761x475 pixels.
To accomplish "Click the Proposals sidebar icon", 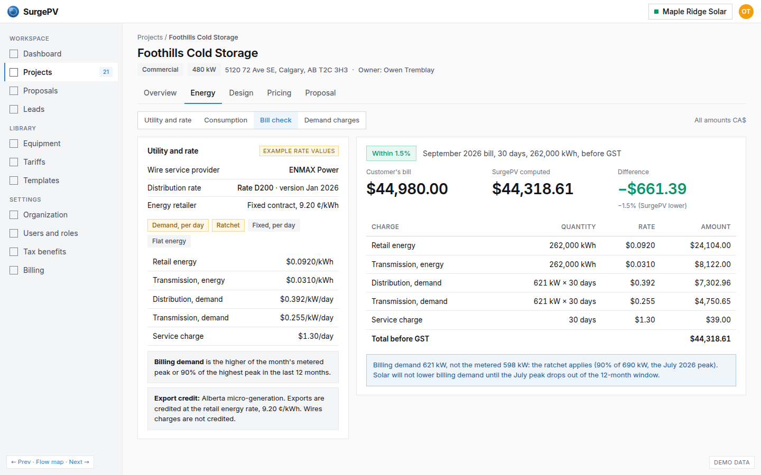I will (14, 91).
